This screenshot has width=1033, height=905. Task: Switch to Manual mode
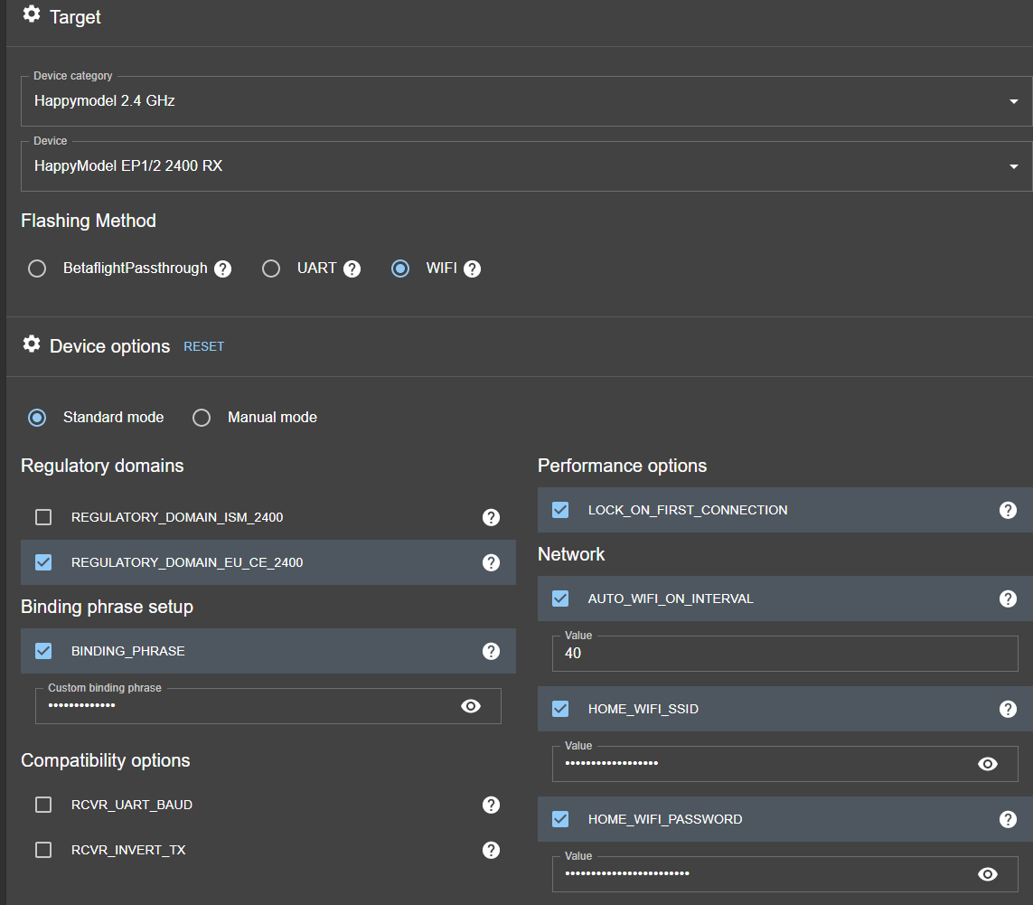click(x=201, y=417)
